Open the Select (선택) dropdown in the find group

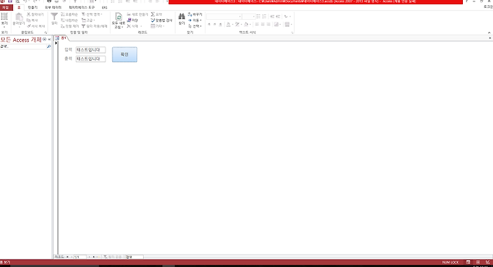pyautogui.click(x=195, y=27)
